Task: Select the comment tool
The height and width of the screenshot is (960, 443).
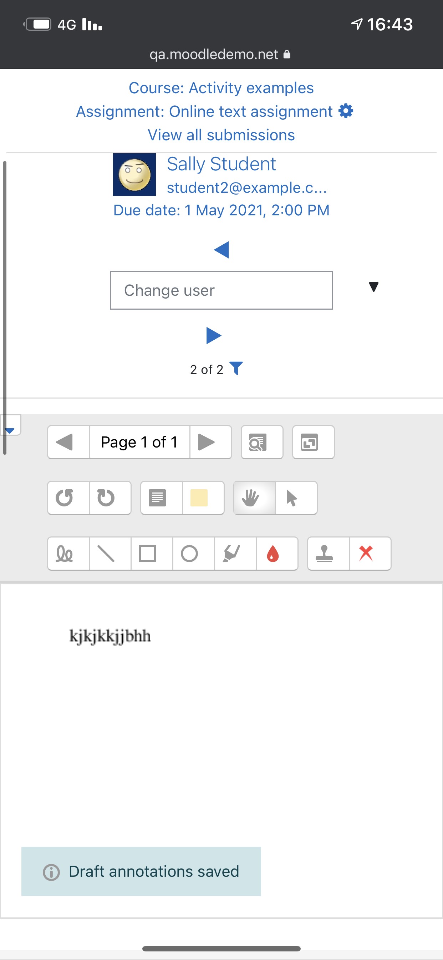Action: 162,498
